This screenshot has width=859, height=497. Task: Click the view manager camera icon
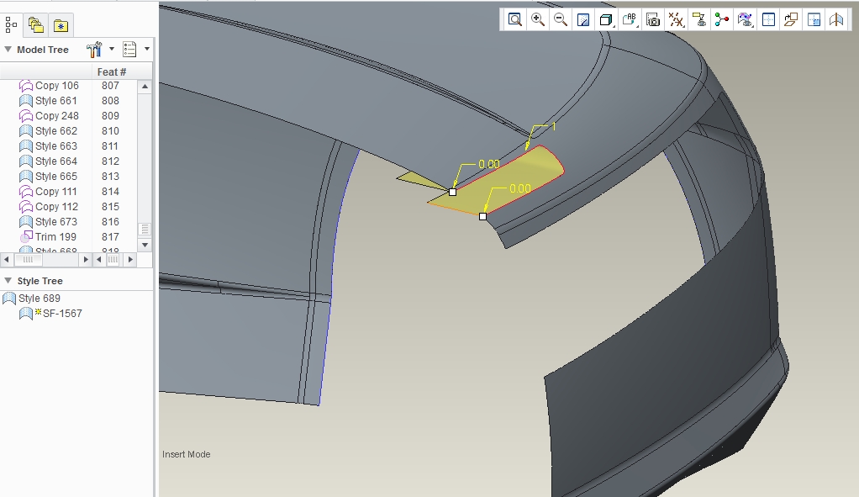653,20
